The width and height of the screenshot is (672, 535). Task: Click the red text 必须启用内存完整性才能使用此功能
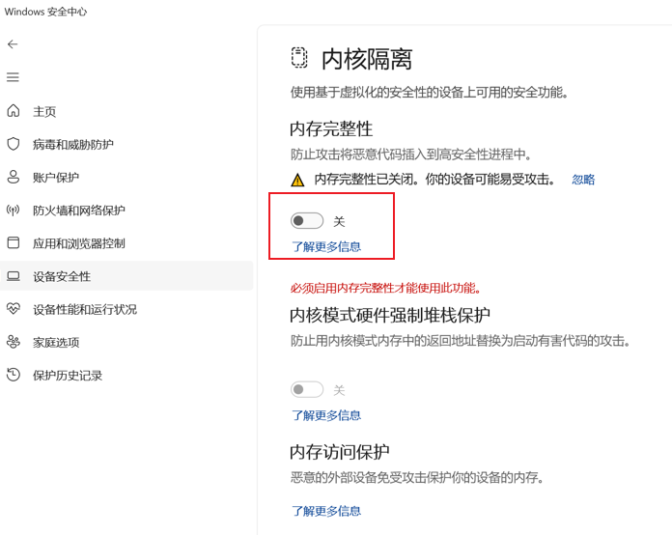click(385, 288)
